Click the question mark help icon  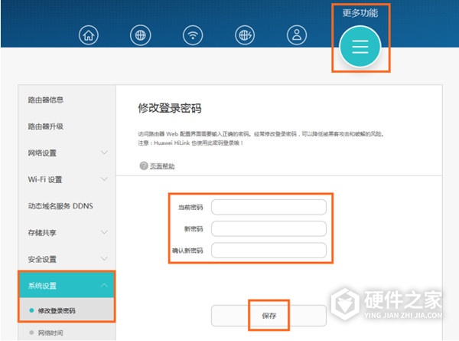click(144, 166)
